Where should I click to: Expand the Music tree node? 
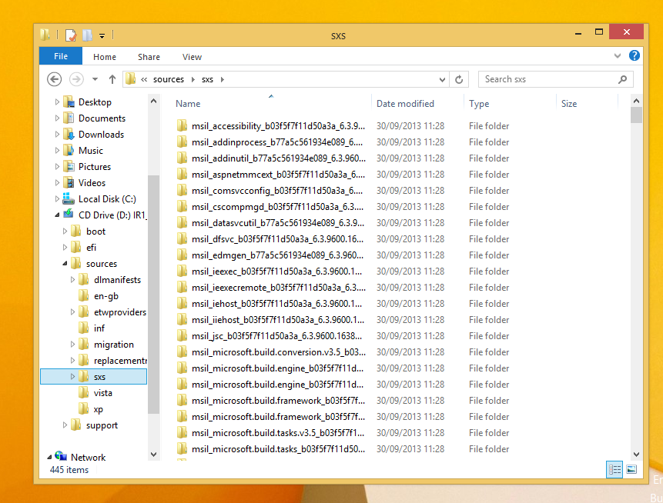click(57, 150)
